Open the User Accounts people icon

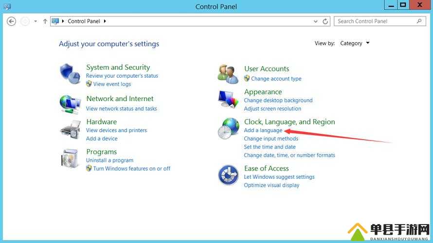click(228, 74)
